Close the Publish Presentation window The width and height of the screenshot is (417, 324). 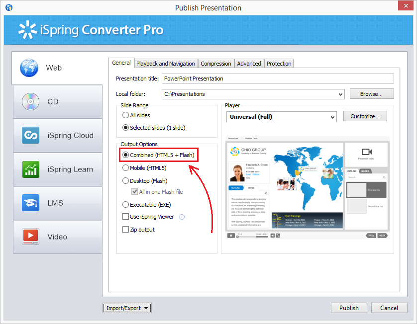pos(406,5)
